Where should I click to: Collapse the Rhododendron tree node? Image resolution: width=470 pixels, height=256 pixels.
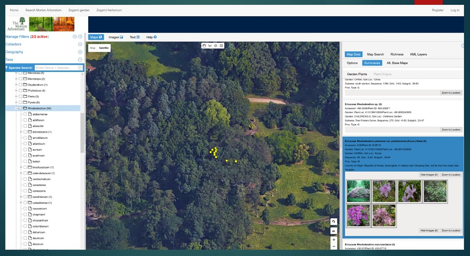pos(16,108)
